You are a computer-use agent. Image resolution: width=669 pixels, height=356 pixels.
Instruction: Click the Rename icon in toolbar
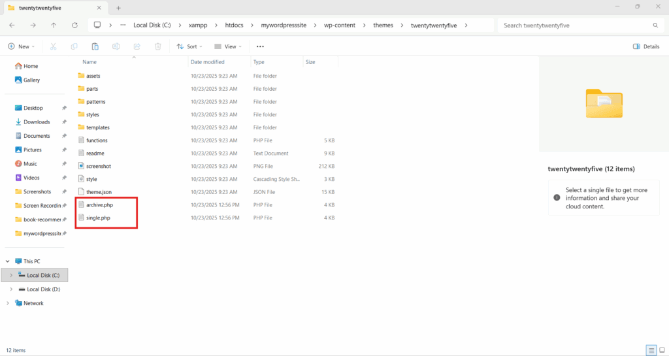pos(116,46)
